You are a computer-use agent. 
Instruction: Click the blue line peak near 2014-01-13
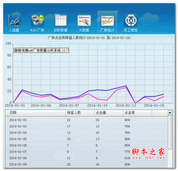(x=126, y=86)
